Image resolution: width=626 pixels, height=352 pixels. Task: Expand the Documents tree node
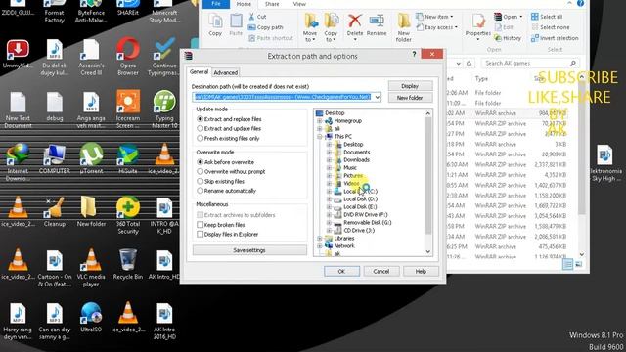(329, 153)
